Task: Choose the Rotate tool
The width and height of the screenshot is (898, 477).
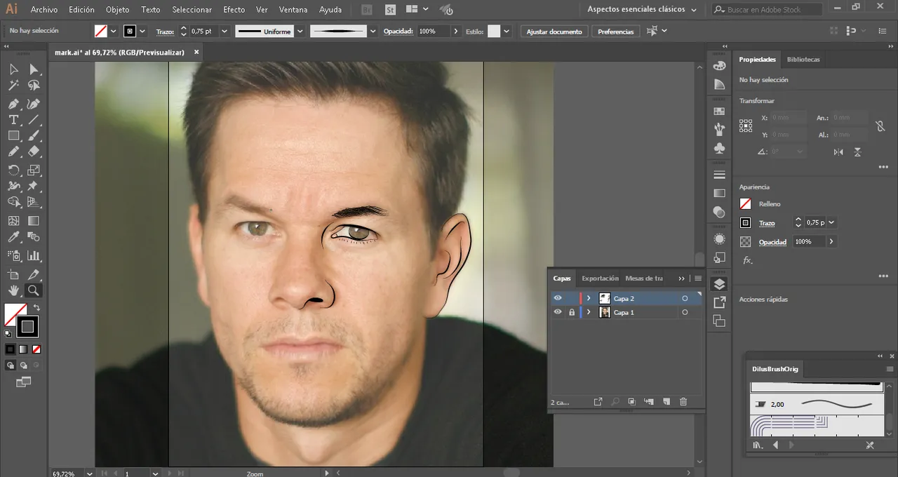Action: [13, 170]
